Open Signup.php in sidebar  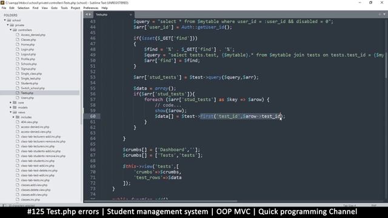(x=28, y=68)
